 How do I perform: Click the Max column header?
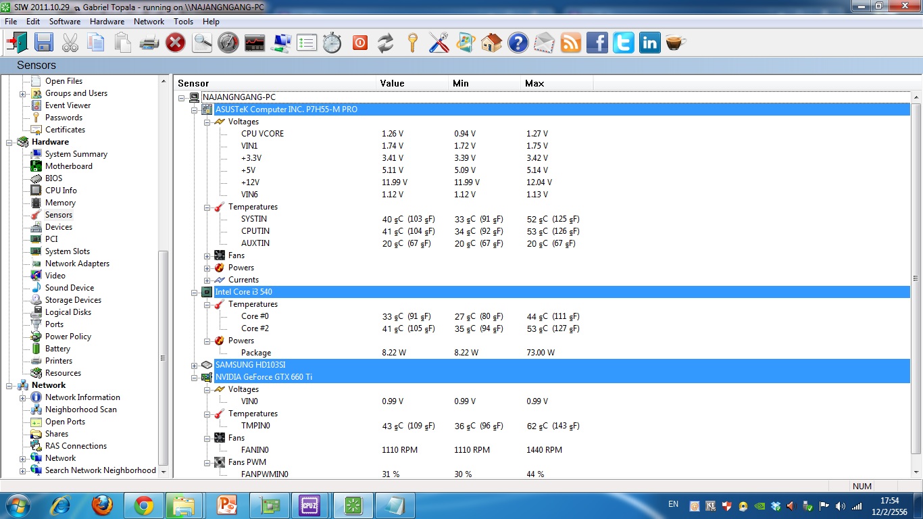point(557,83)
